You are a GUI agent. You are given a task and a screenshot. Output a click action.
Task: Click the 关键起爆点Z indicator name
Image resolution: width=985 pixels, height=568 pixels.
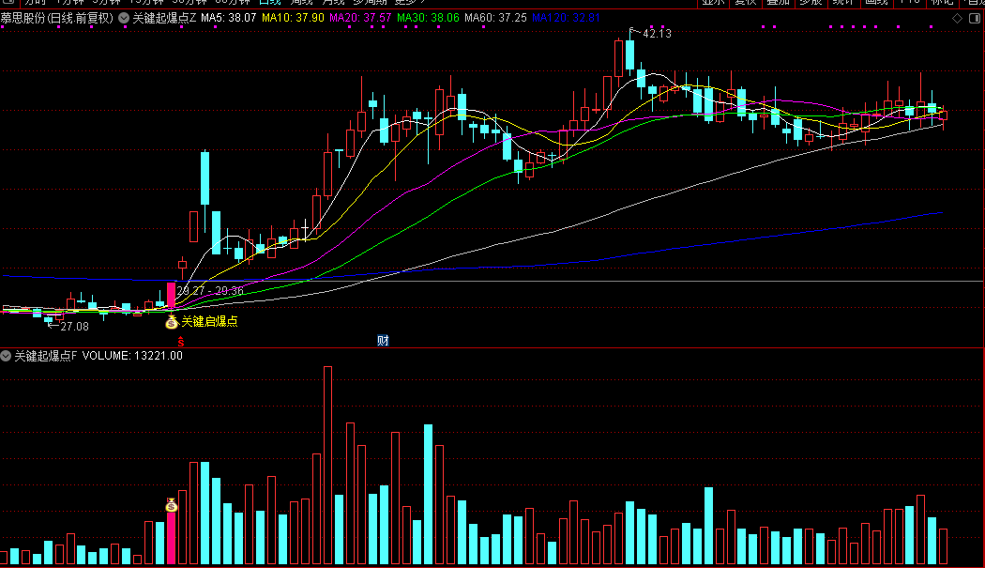pos(164,18)
